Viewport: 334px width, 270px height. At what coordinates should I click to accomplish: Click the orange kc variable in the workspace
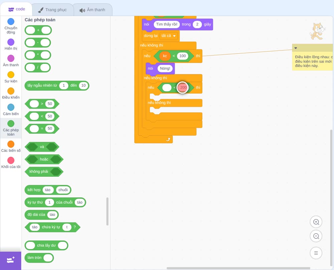(165, 56)
